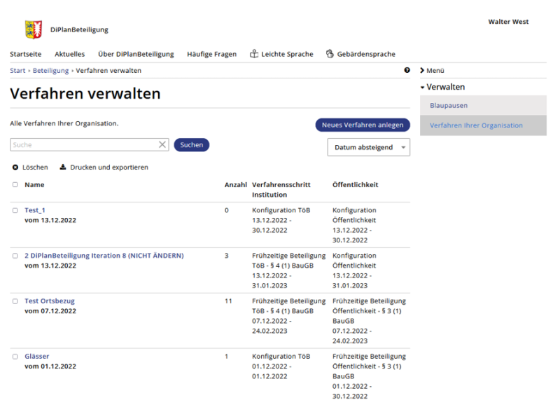Open the help question mark icon

point(407,70)
